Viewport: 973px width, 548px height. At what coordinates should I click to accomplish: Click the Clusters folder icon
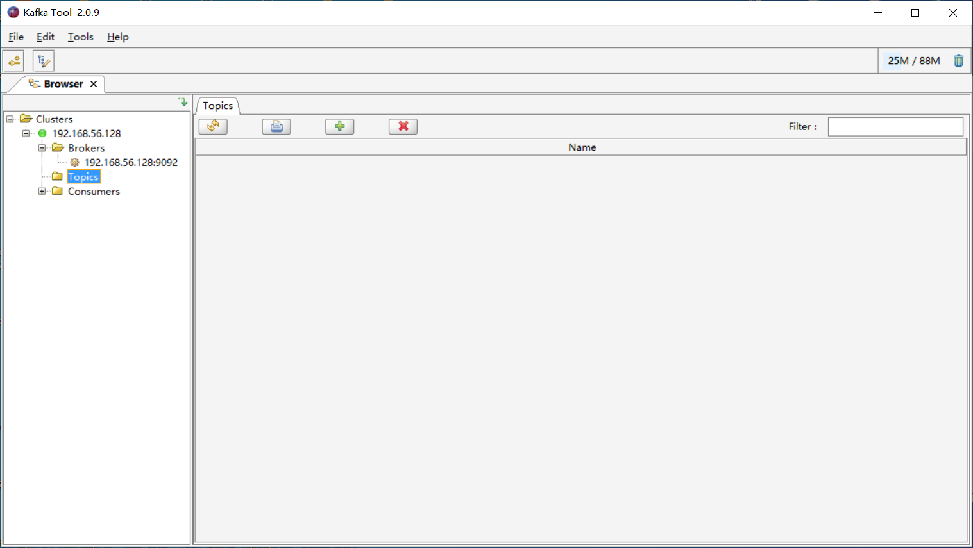pyautogui.click(x=26, y=119)
